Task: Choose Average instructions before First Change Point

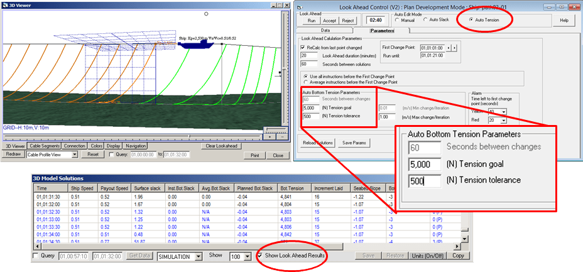Action: pos(306,82)
